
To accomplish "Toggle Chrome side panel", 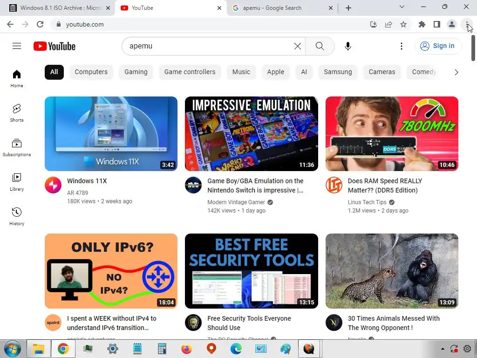I will (x=437, y=24).
